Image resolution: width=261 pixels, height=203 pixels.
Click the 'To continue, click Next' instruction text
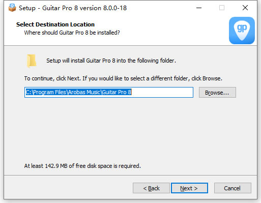(x=123, y=78)
